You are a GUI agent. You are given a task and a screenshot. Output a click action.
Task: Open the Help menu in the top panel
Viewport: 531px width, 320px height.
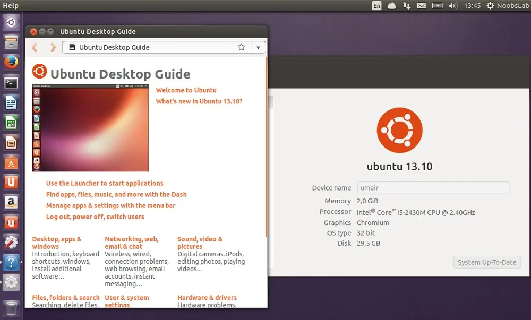click(11, 5)
